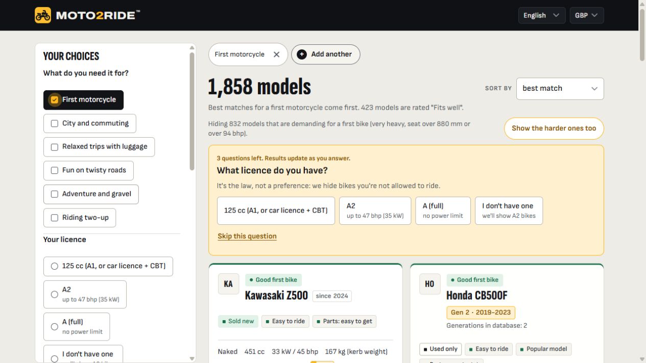646x363 pixels.
Task: Click the HO brand badge on Honda card
Action: pyautogui.click(x=429, y=284)
